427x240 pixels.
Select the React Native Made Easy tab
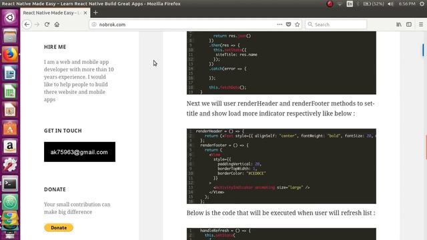[x=55, y=13]
